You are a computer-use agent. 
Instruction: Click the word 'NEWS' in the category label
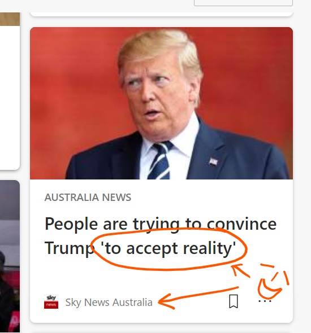[116, 198]
